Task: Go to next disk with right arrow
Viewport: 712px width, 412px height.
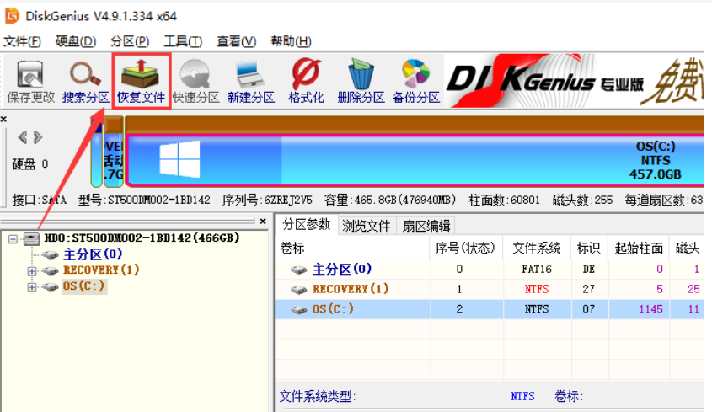Action: 38,137
